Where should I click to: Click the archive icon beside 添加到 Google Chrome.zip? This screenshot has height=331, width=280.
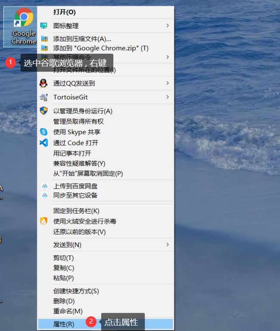point(44,48)
